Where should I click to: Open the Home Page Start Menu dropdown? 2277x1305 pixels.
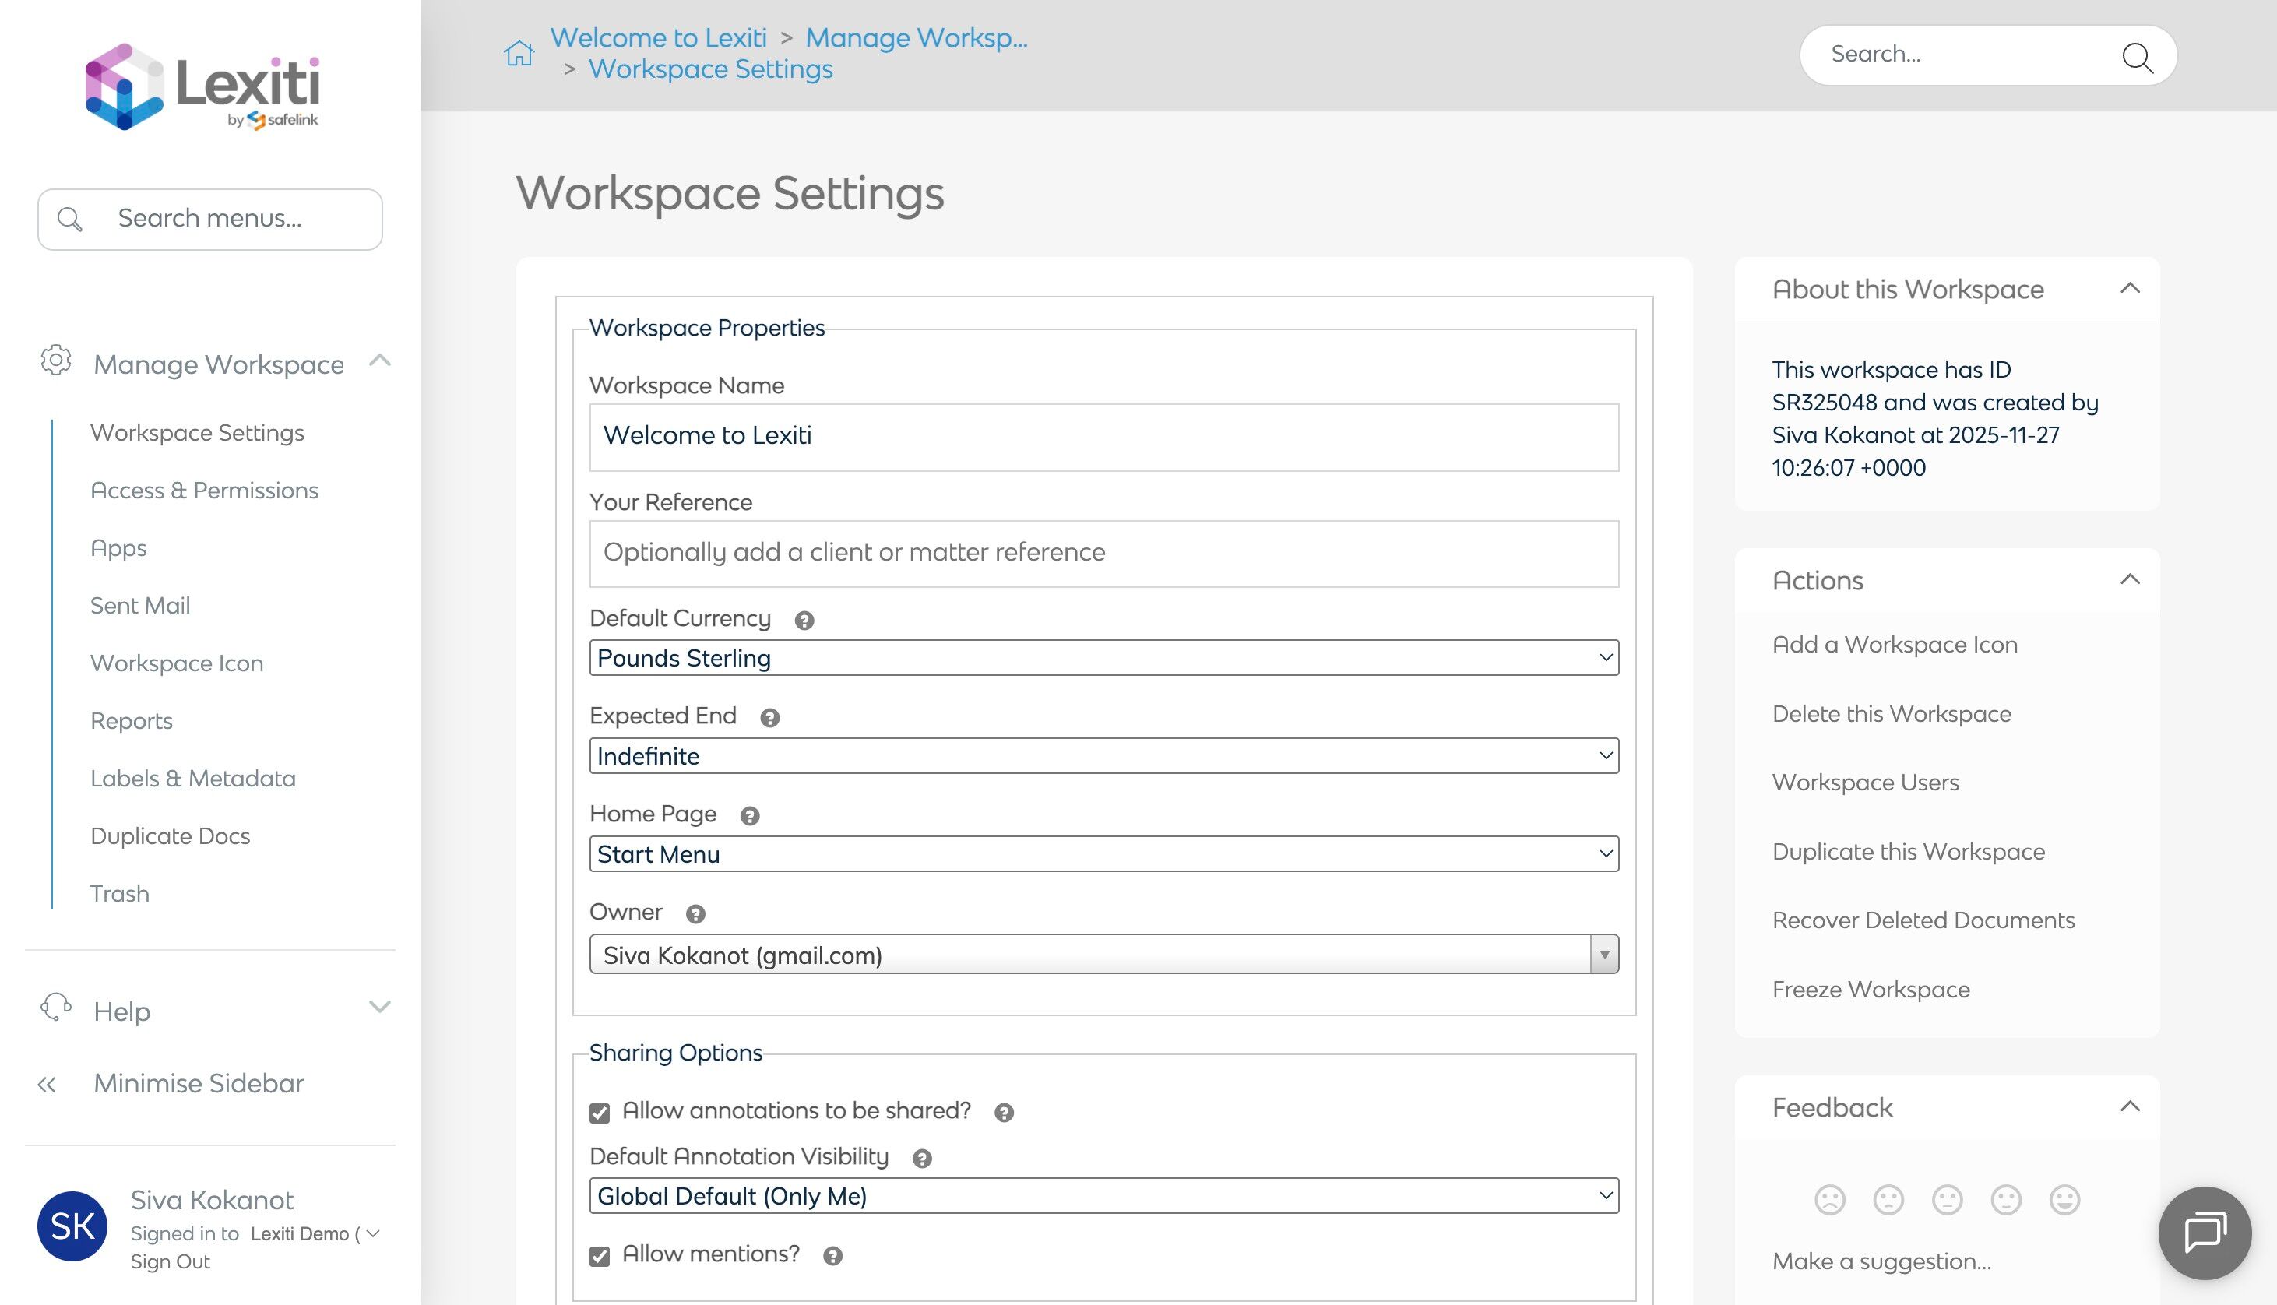[x=1103, y=853]
